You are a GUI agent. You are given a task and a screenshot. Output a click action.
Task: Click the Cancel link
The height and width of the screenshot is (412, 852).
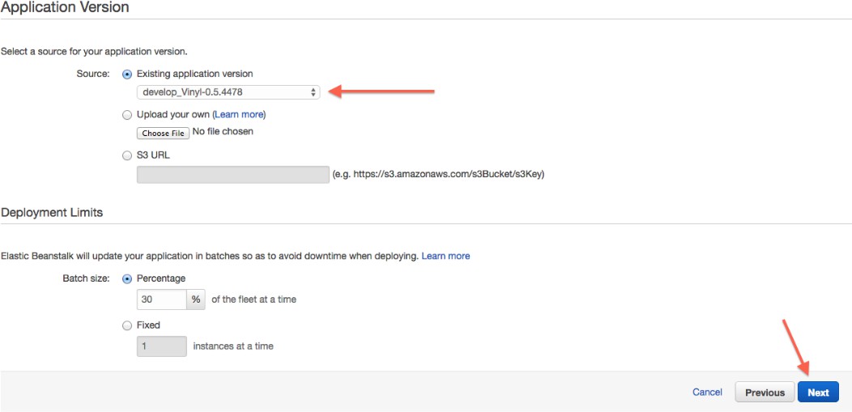[707, 393]
